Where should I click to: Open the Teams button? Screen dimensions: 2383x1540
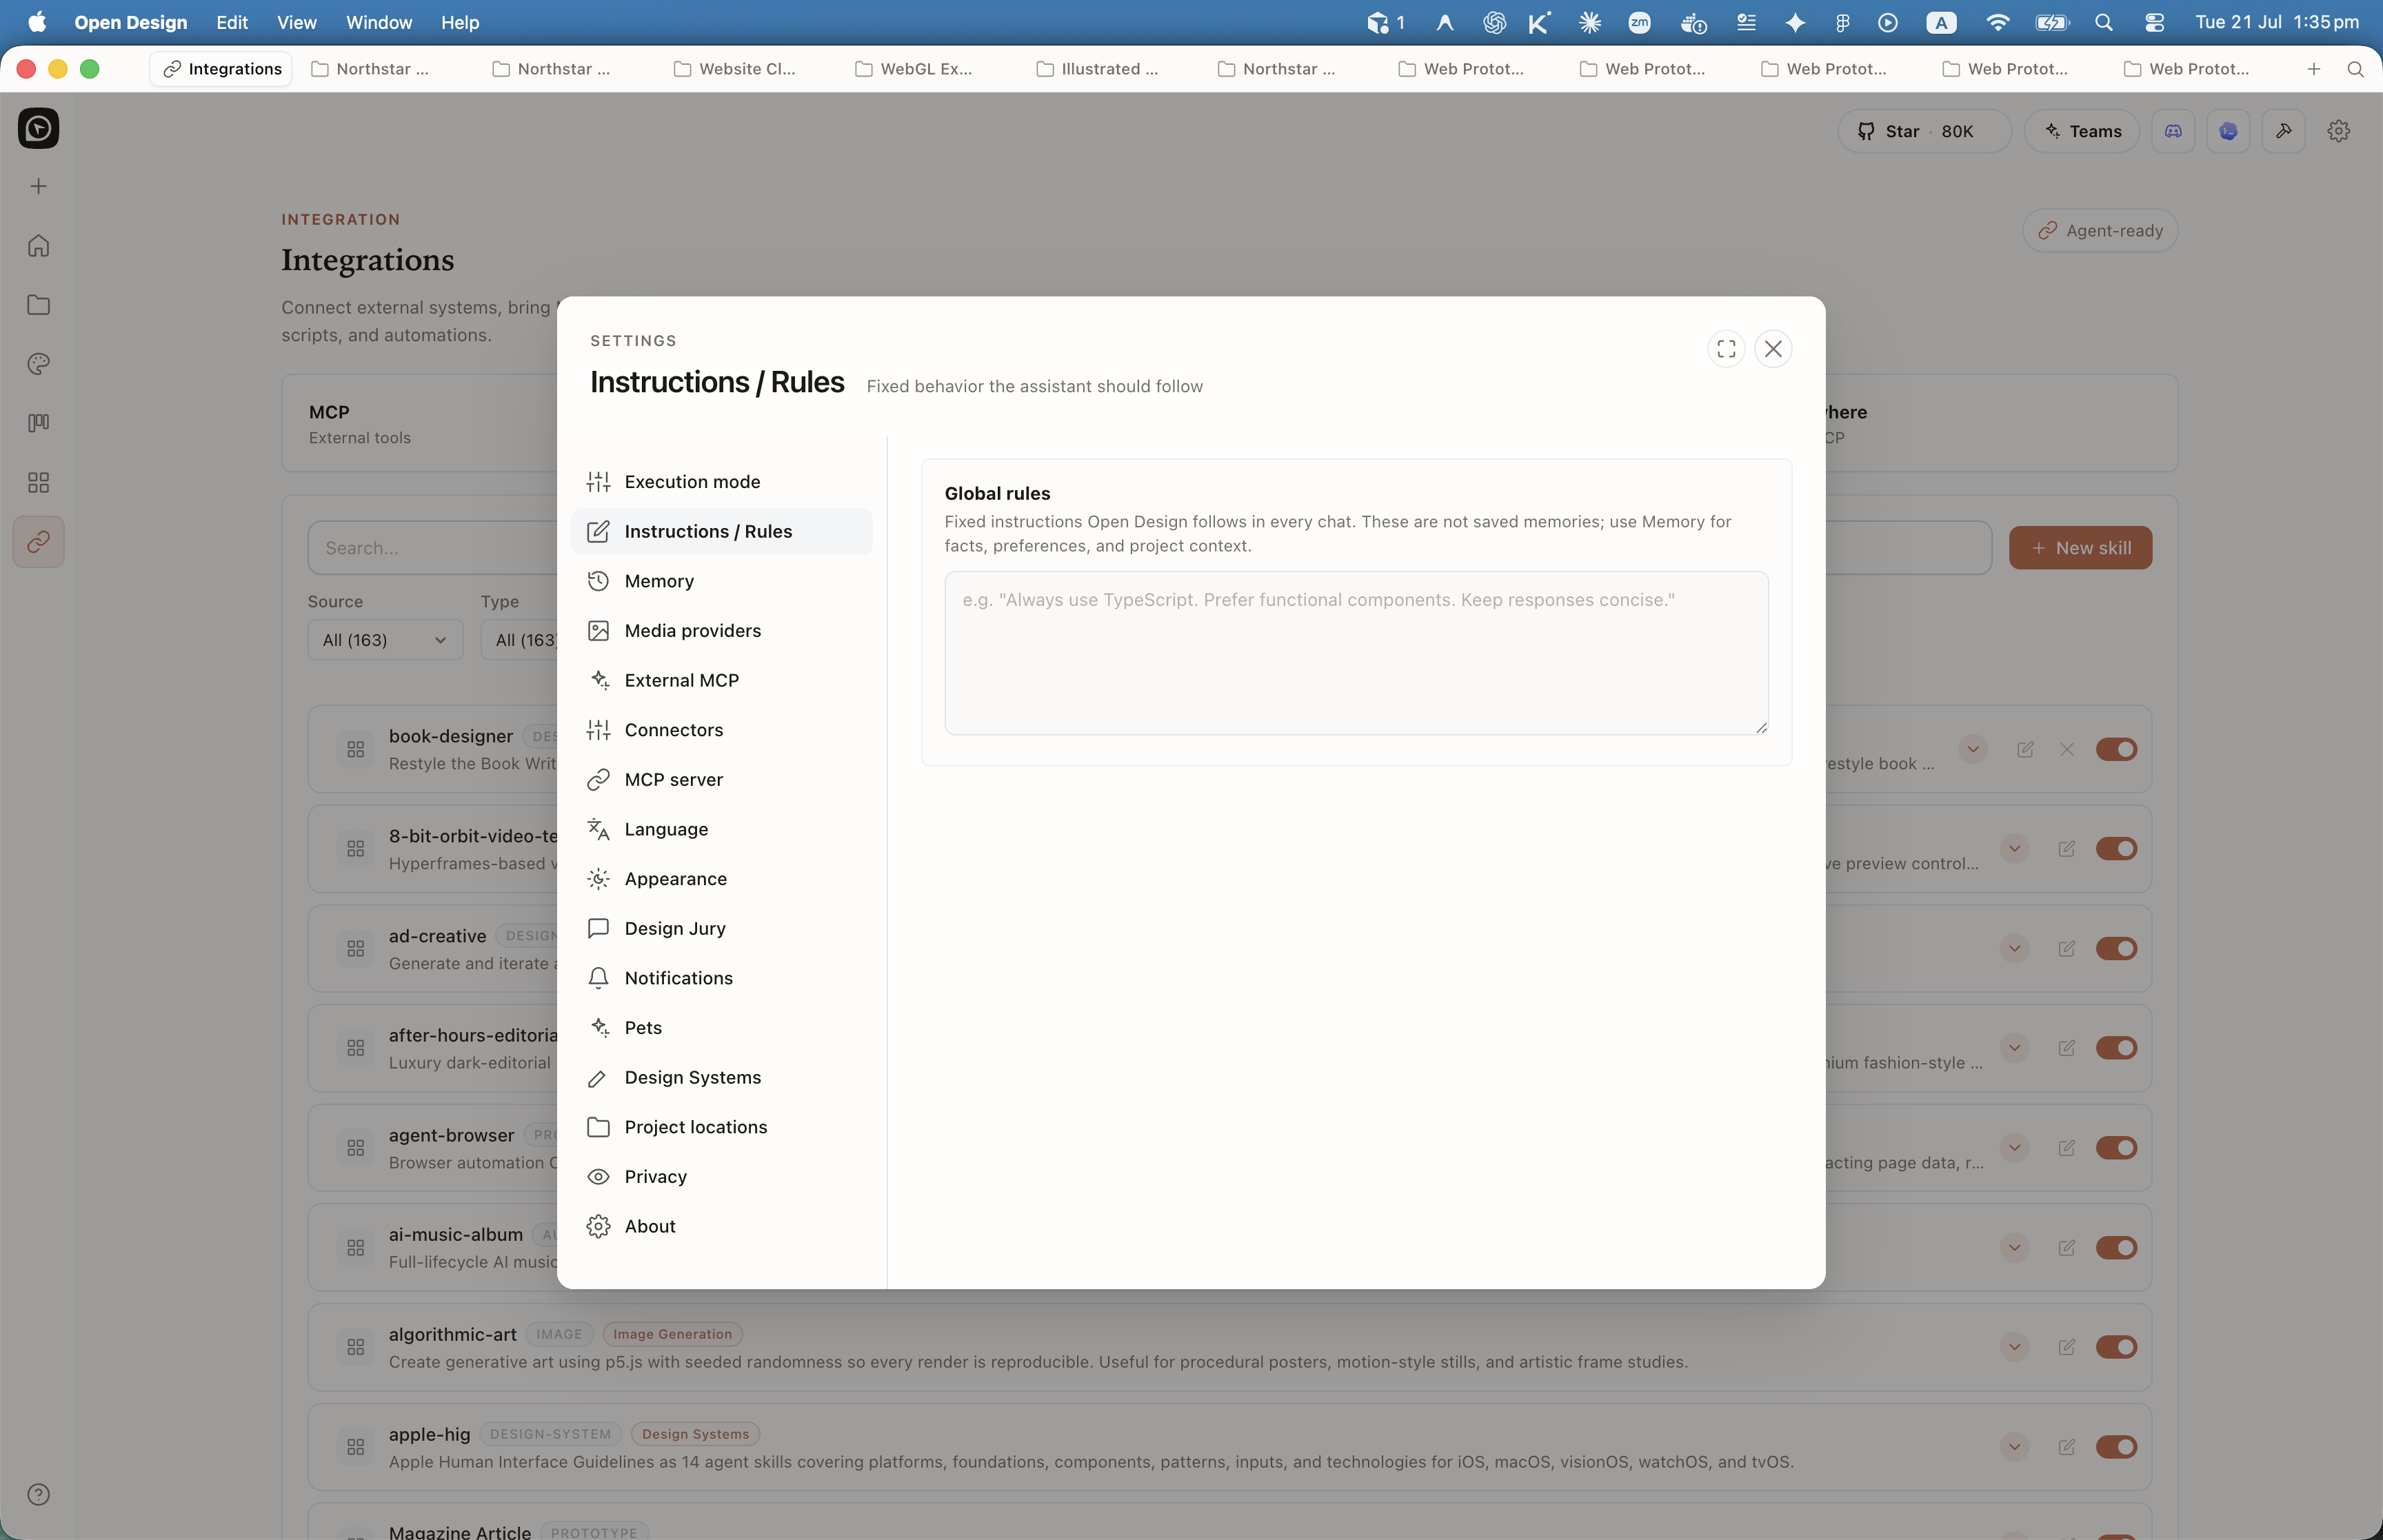(2082, 131)
